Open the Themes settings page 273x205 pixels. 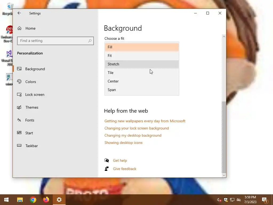(55, 107)
